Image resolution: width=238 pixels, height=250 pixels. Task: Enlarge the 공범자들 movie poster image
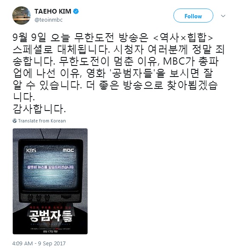pyautogui.click(x=50, y=181)
